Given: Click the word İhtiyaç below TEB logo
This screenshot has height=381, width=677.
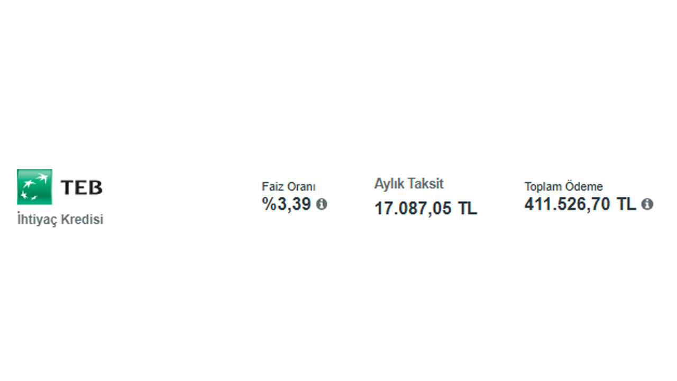Looking at the screenshot, I should [36, 220].
